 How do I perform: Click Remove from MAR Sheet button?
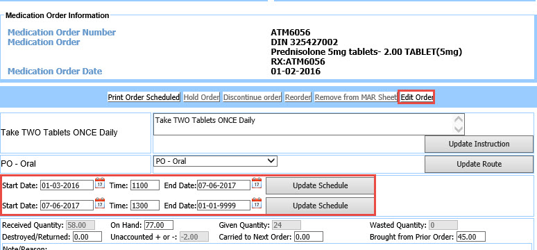pyautogui.click(x=356, y=97)
